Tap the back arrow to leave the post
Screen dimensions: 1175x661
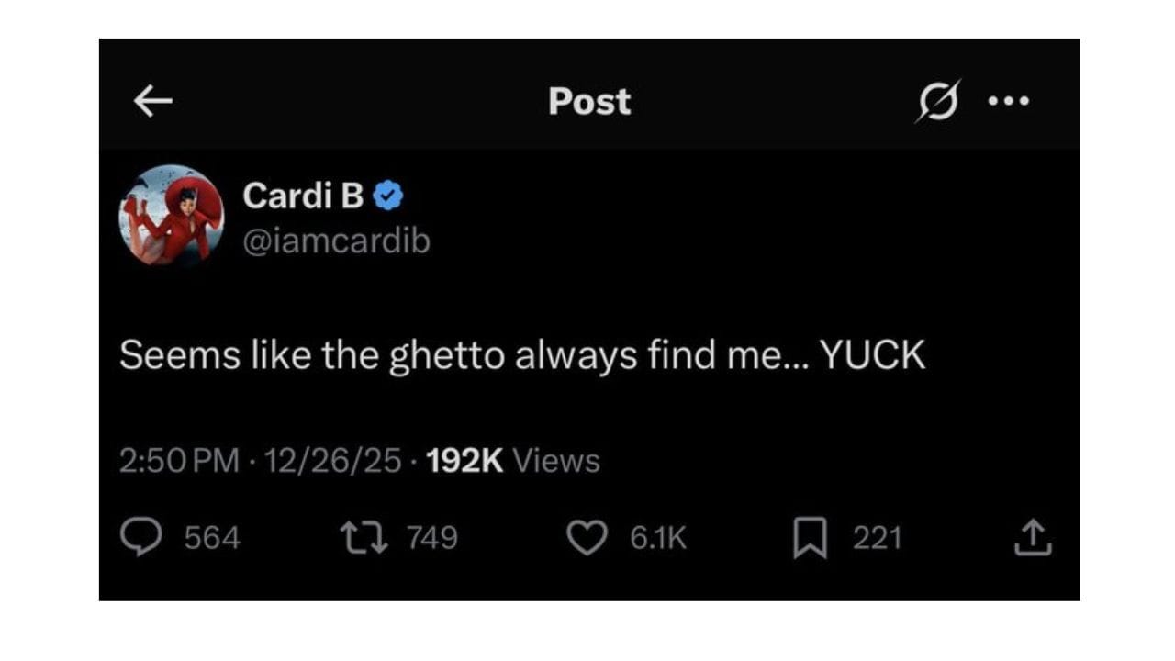pos(152,101)
